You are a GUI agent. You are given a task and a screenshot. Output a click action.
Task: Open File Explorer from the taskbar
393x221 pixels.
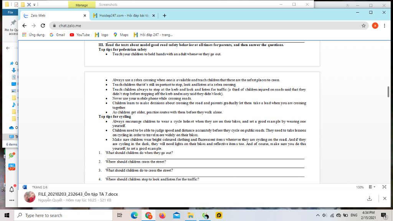point(190,215)
